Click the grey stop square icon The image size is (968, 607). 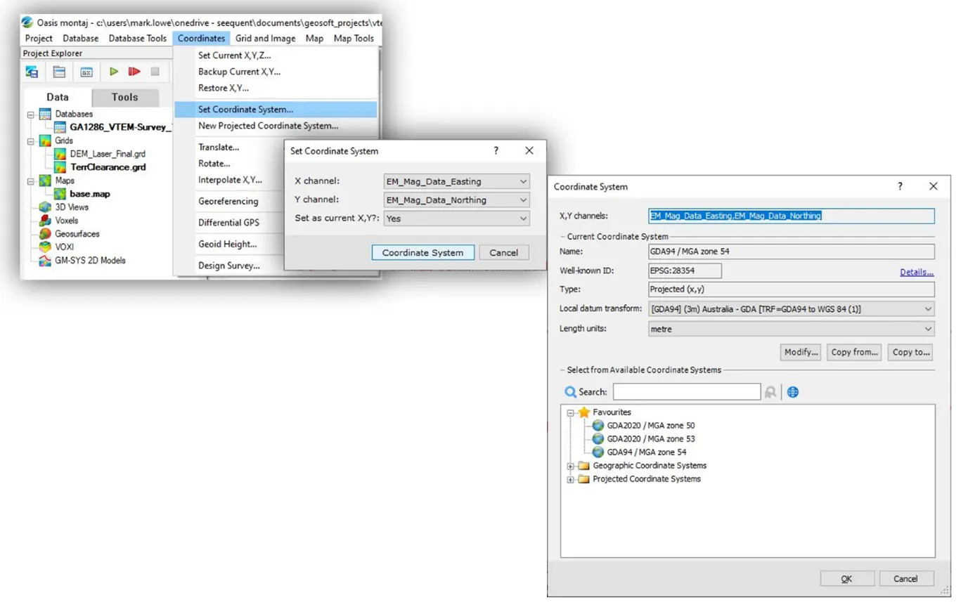click(x=155, y=71)
